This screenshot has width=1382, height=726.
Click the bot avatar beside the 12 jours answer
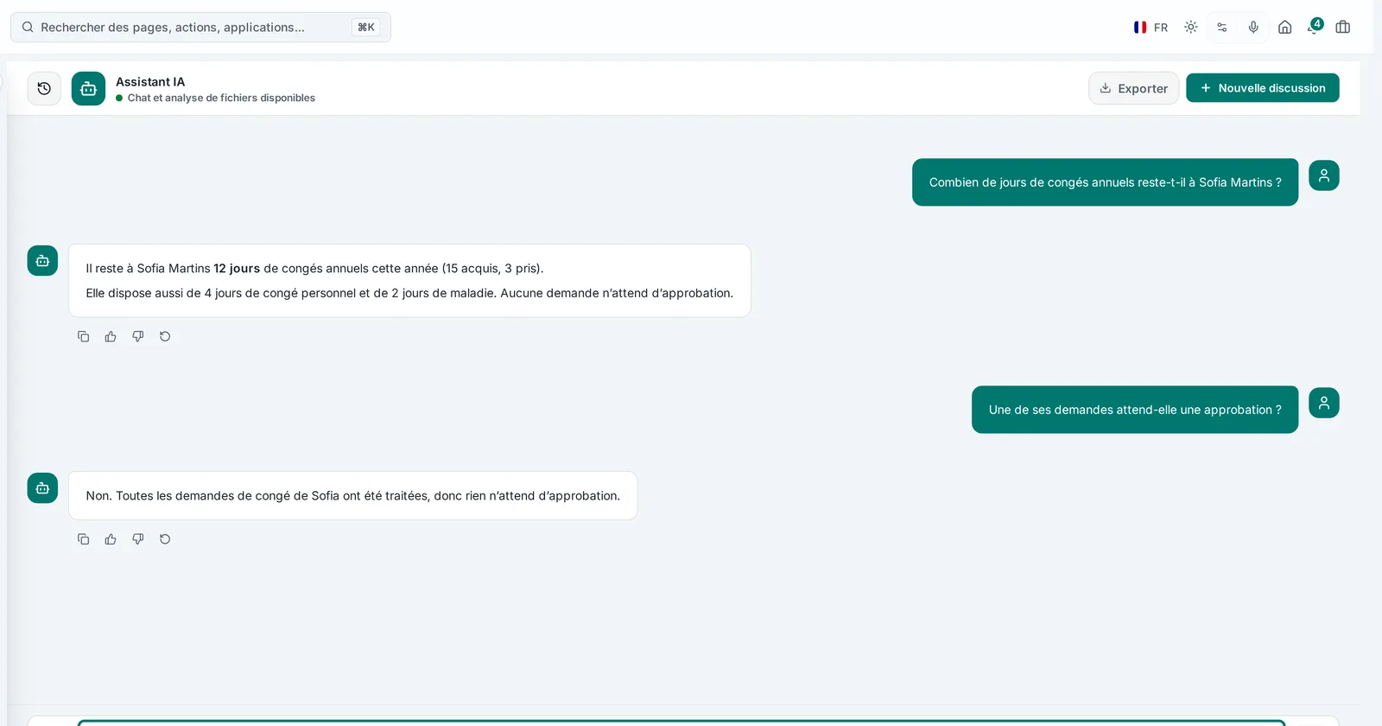42,260
